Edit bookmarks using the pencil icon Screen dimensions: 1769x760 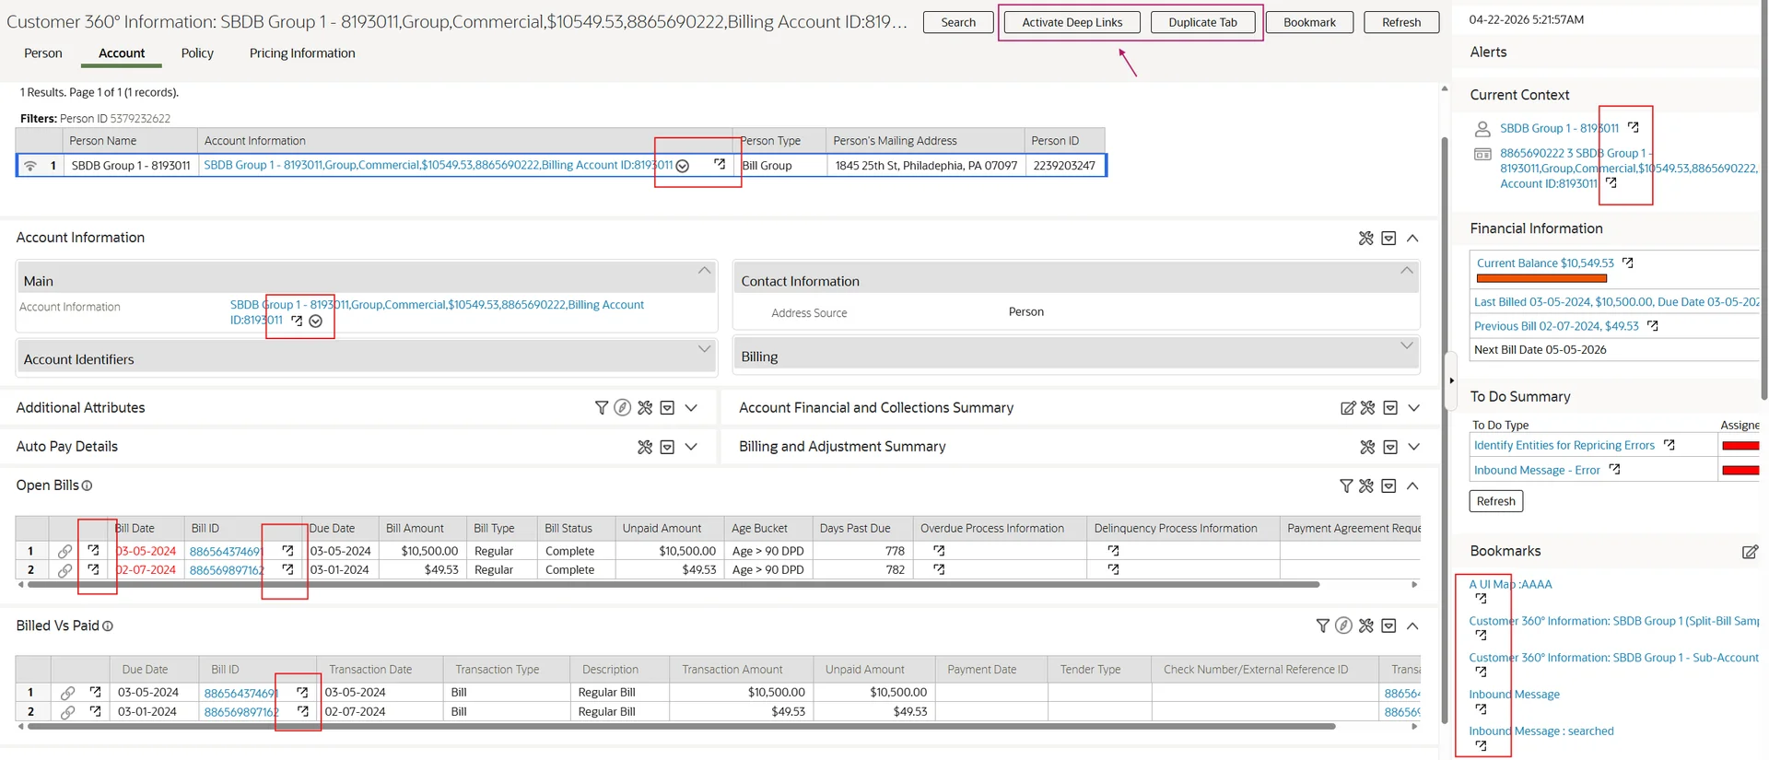point(1749,552)
